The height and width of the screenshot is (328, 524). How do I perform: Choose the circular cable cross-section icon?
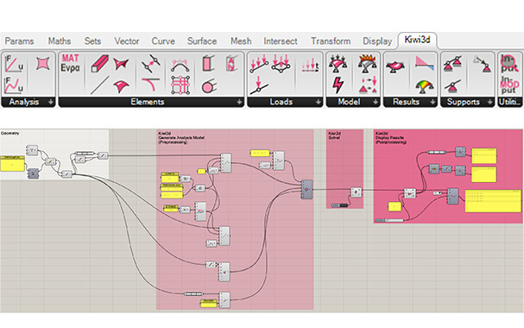click(x=209, y=87)
